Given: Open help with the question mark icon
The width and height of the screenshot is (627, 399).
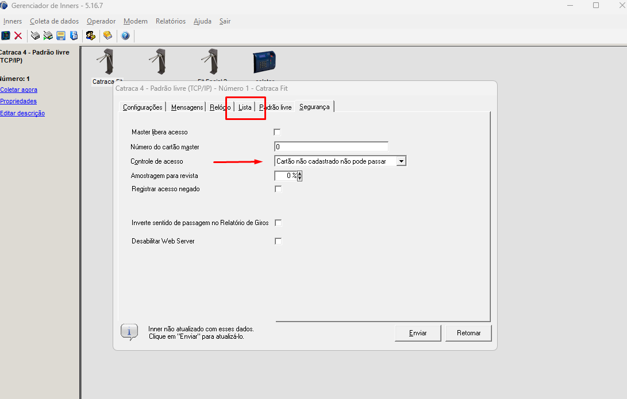Looking at the screenshot, I should click(x=125, y=36).
